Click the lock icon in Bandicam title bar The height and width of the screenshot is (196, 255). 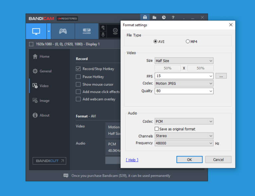coord(145,17)
